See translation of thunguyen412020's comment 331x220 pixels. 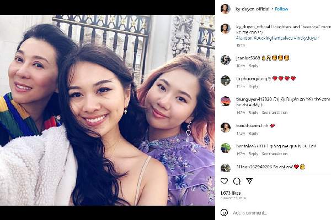click(275, 113)
